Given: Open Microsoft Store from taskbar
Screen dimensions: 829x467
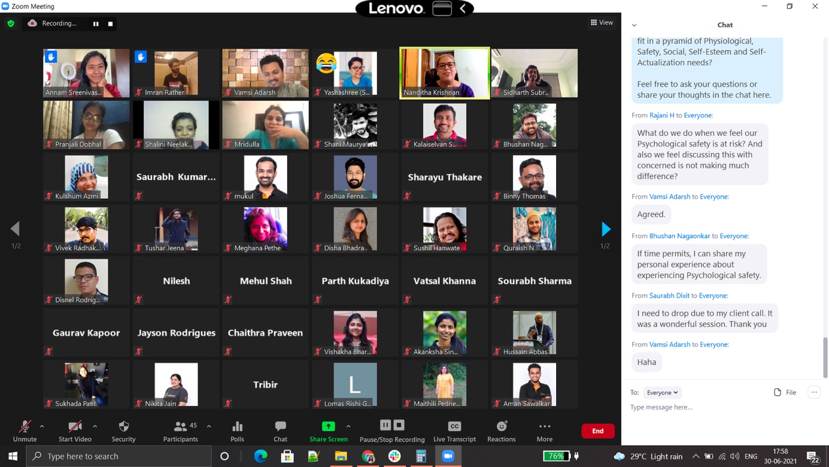Looking at the screenshot, I should pyautogui.click(x=287, y=456).
